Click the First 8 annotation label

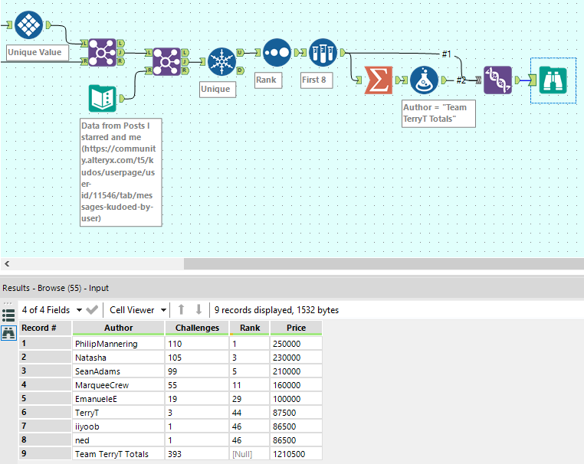[x=317, y=80]
